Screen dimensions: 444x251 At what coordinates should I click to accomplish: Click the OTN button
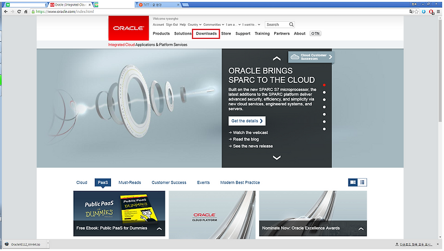coord(315,33)
